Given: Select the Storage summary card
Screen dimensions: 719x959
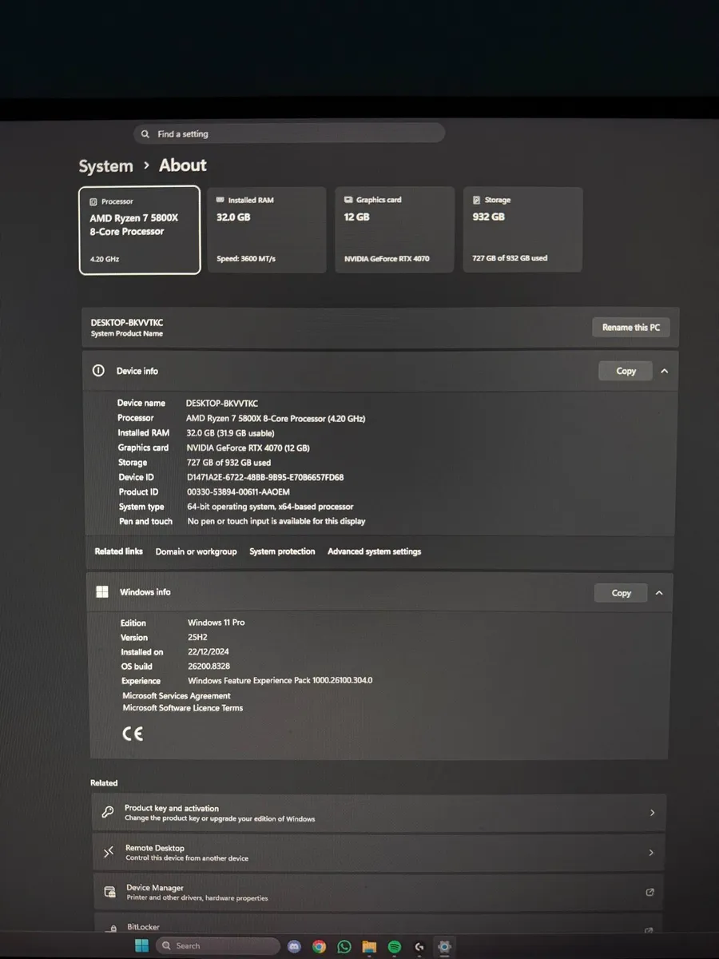Looking at the screenshot, I should [522, 230].
